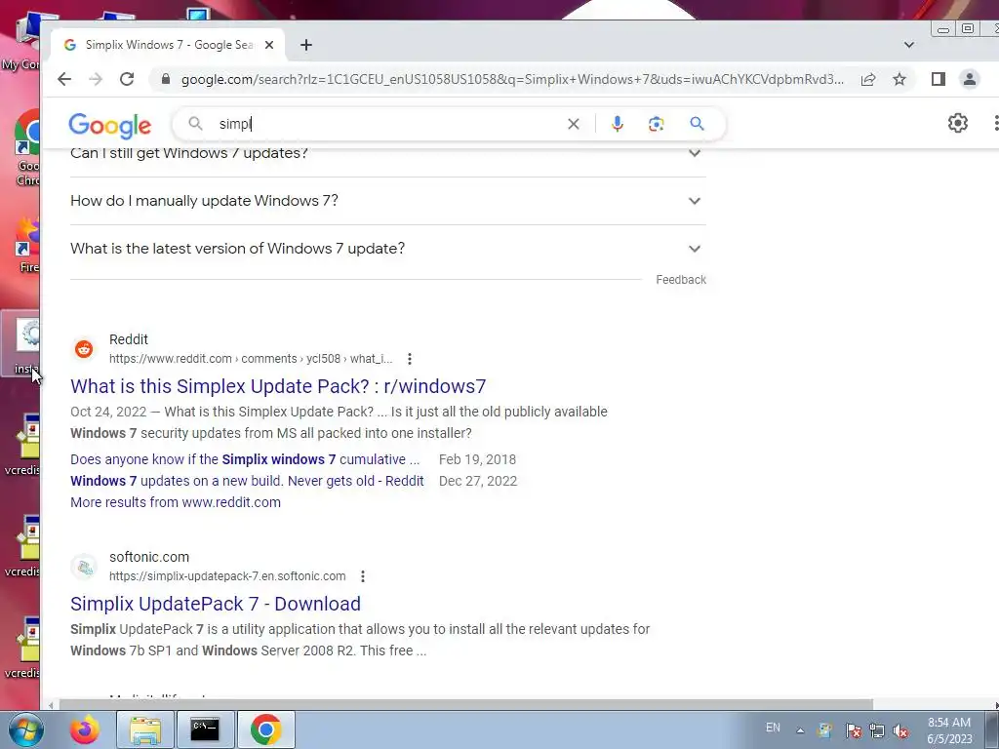The width and height of the screenshot is (999, 749).
Task: Click the EN language indicator
Action: point(773,728)
